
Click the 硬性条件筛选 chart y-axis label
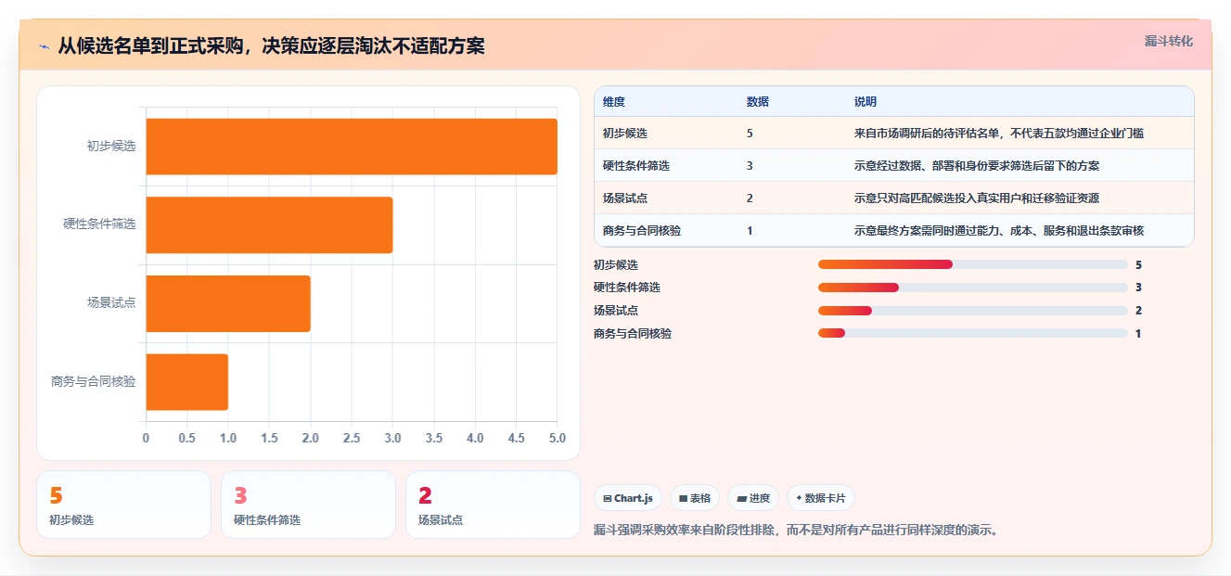99,224
